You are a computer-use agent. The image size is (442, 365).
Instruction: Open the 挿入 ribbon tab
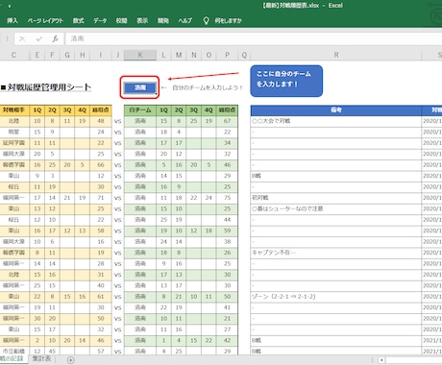click(x=12, y=21)
